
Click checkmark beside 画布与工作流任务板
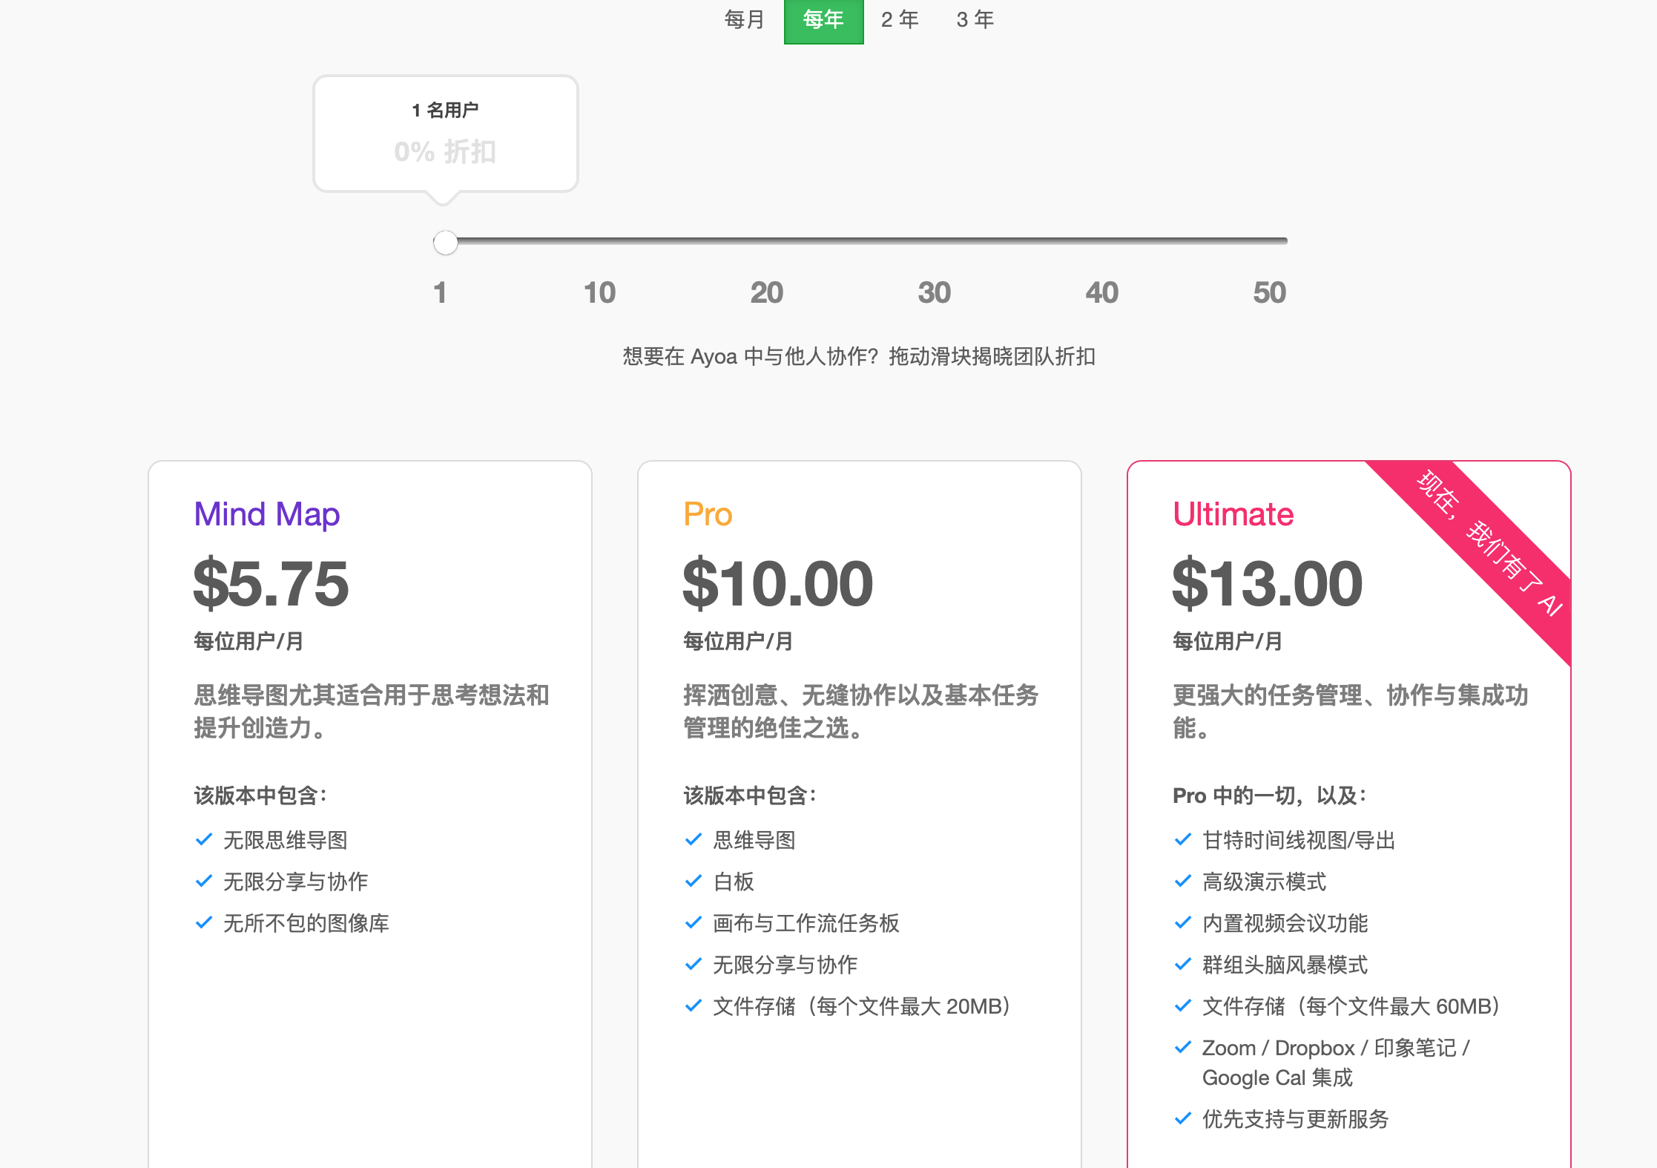[694, 923]
